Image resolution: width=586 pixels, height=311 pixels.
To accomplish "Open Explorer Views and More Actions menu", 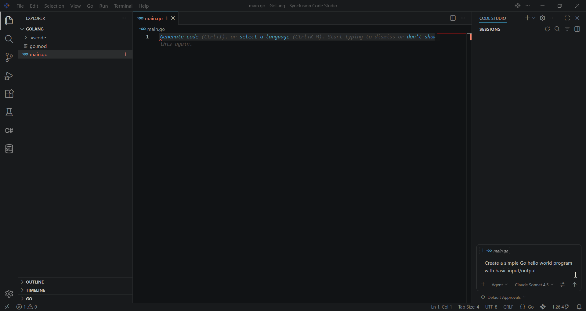I will [x=124, y=18].
